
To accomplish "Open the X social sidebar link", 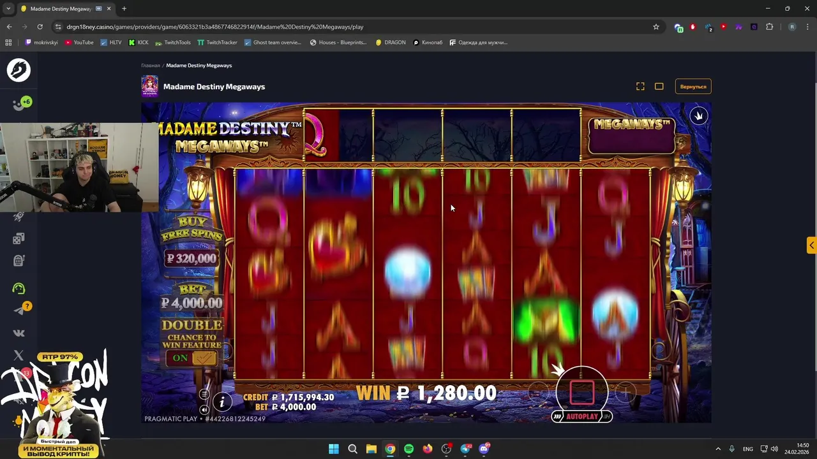I will click(19, 355).
